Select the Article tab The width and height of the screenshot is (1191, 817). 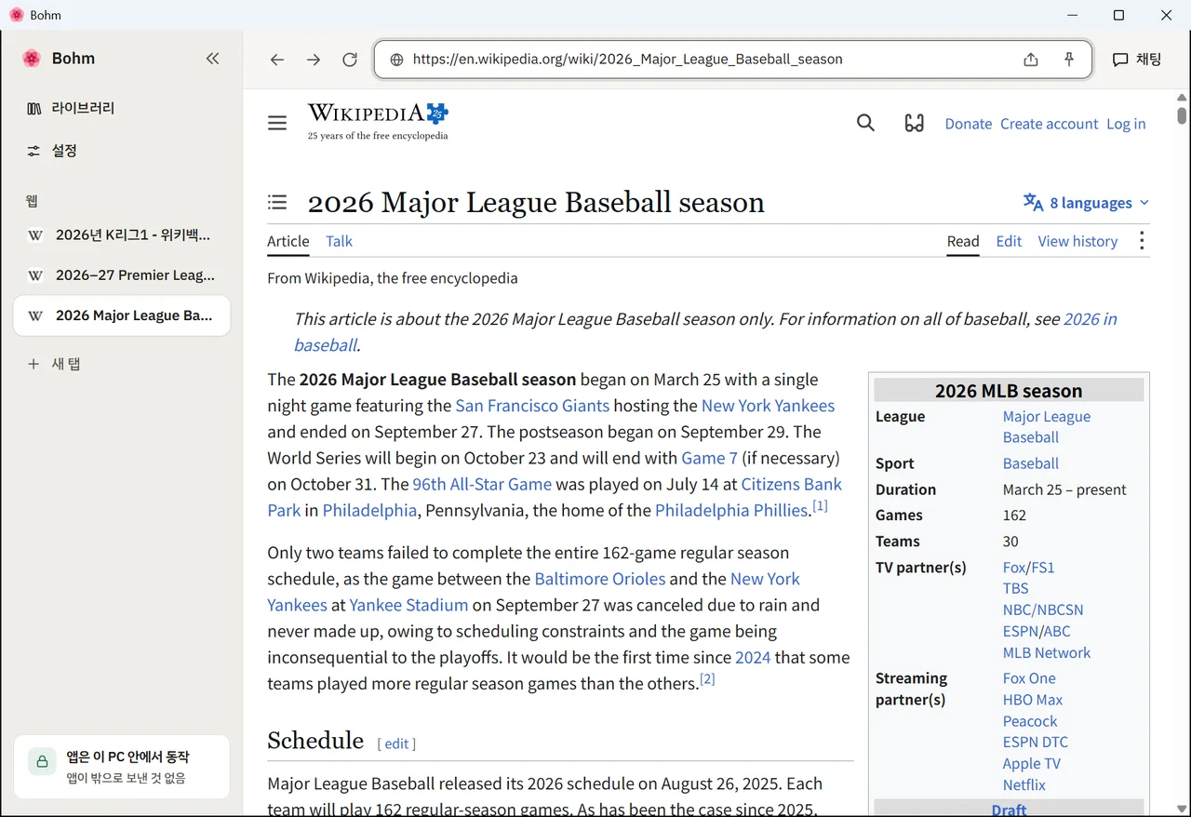point(288,241)
